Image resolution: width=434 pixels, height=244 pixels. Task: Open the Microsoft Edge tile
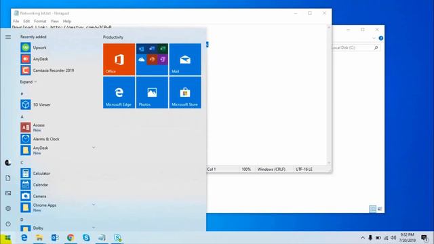[x=119, y=92]
